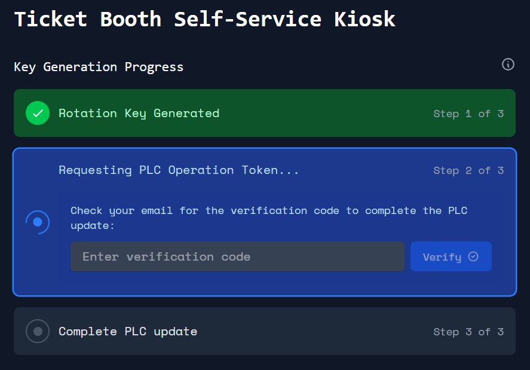Click the Requesting PLC Operation Token heading
Viewport: 530px width, 370px height.
point(179,170)
